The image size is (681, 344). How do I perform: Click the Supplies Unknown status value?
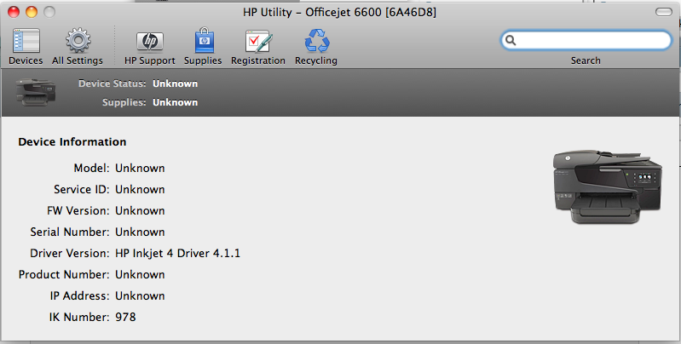pos(175,102)
